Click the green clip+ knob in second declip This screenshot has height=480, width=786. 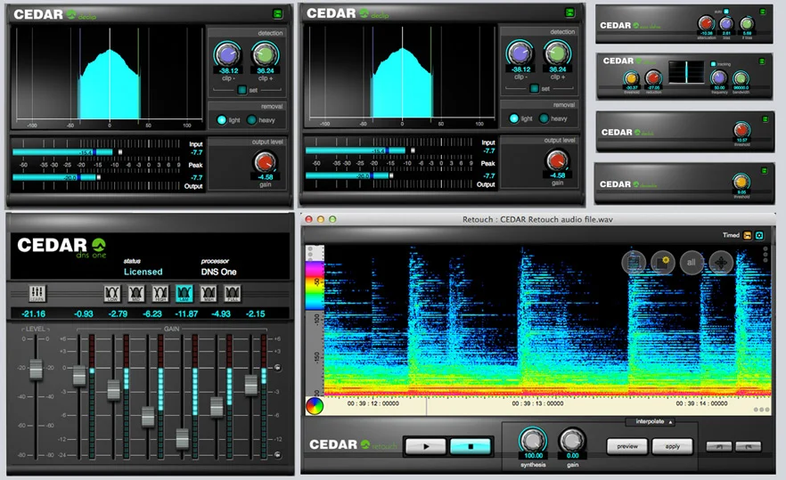point(557,53)
